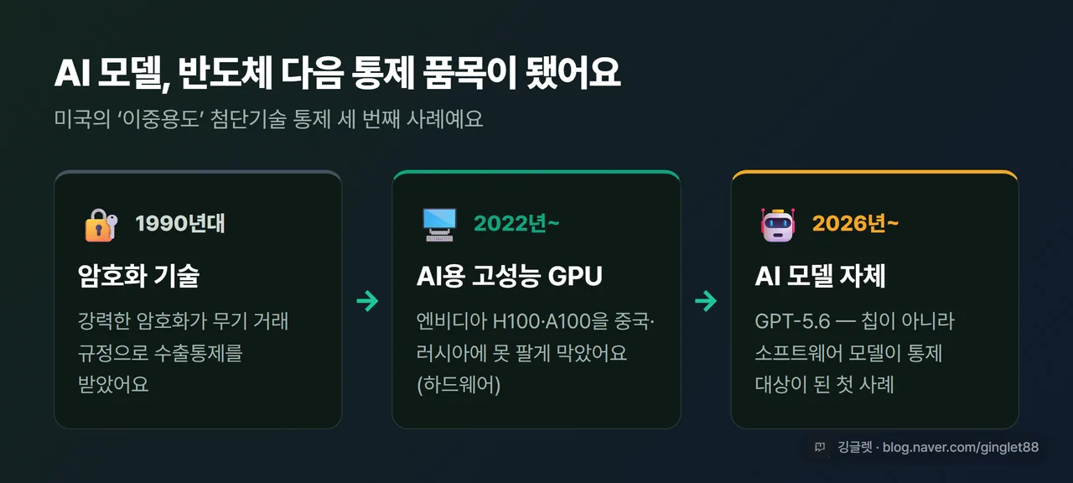
Task: Click the 엔비디아 H100·A100 description text
Action: [x=535, y=352]
